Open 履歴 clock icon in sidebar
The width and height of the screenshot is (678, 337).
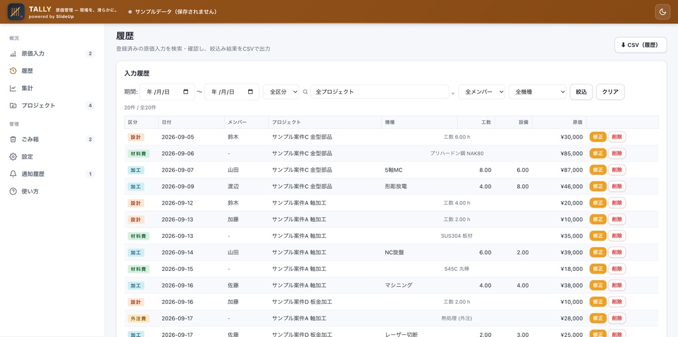pos(13,71)
